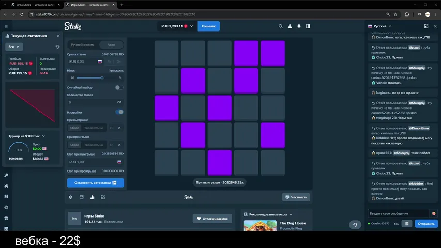441x248 pixels.
Task: Enter fullscreen theatre mode icon
Action: click(x=103, y=197)
